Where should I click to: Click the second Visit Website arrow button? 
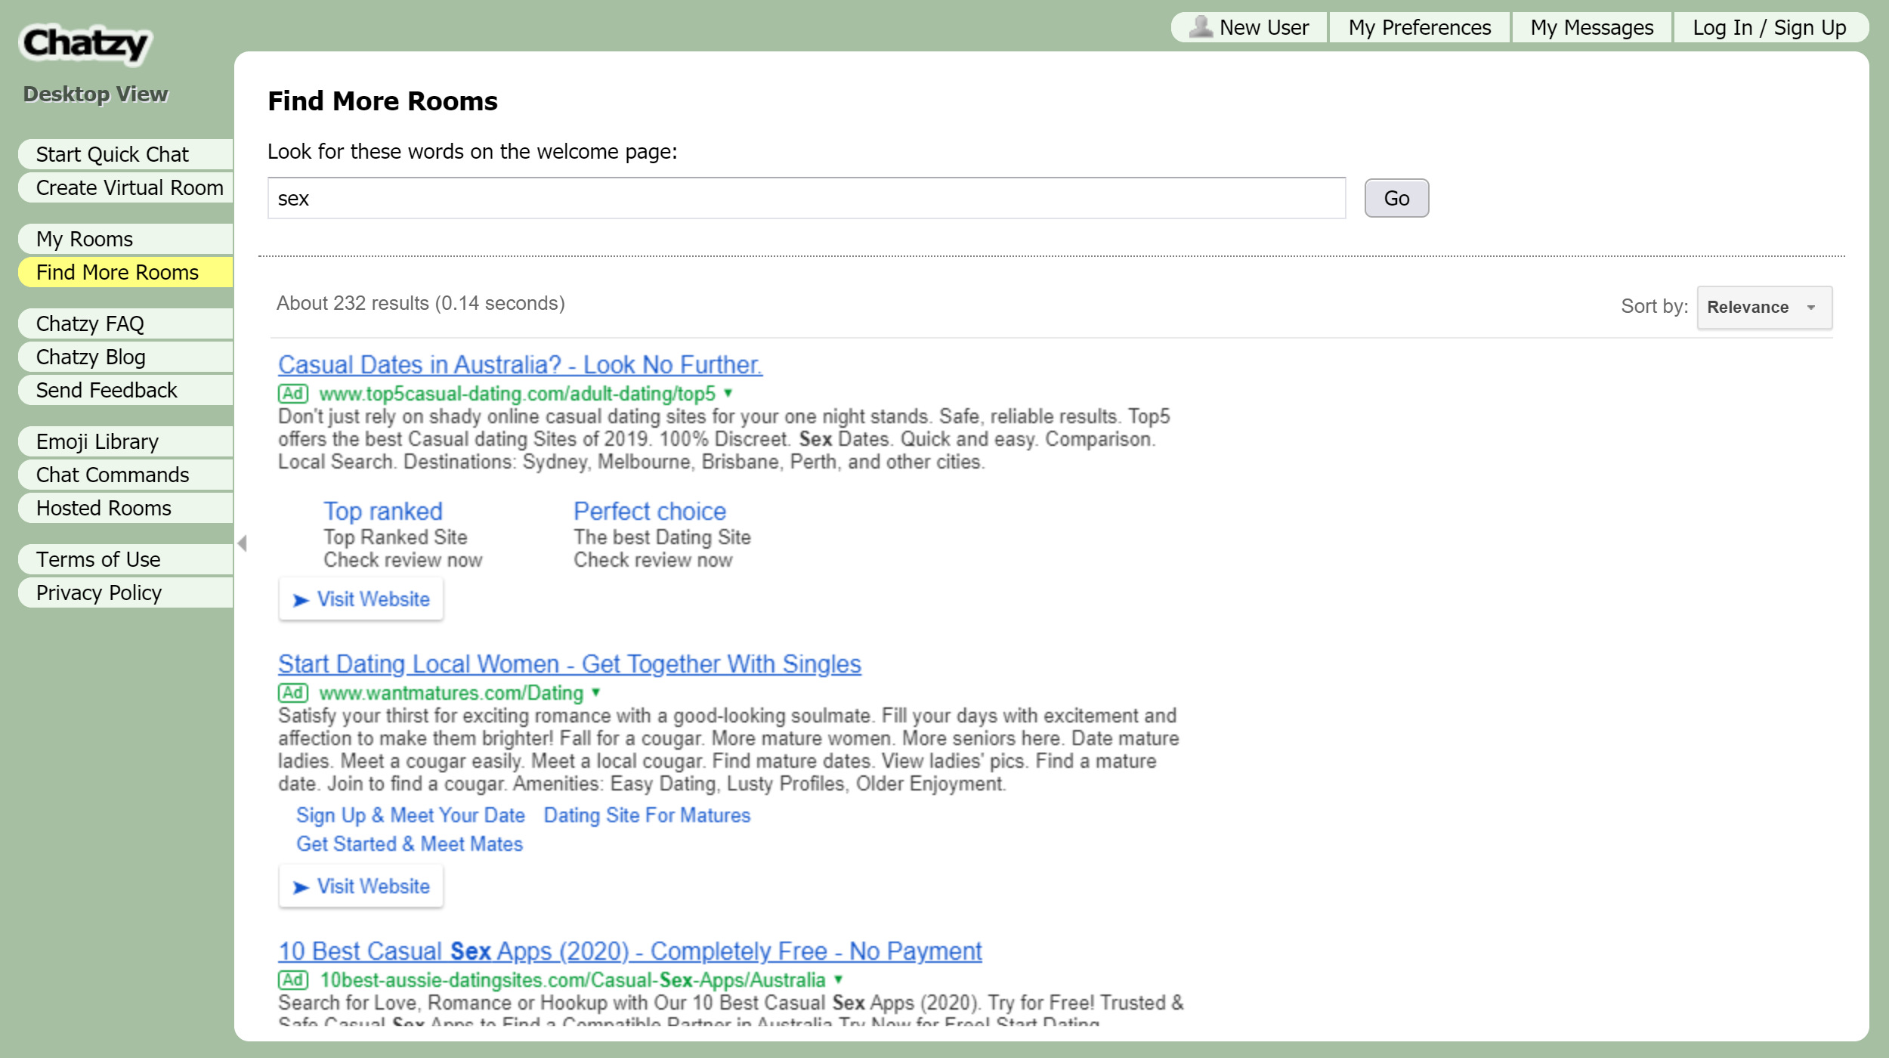(x=361, y=886)
